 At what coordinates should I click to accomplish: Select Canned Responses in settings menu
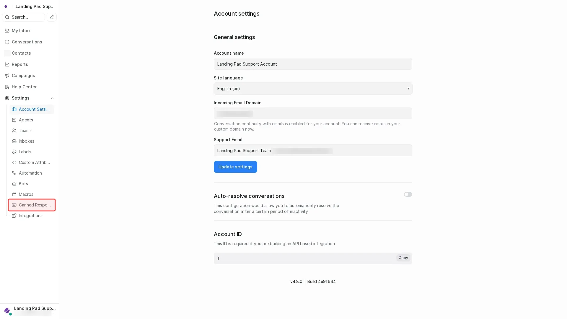pyautogui.click(x=32, y=205)
